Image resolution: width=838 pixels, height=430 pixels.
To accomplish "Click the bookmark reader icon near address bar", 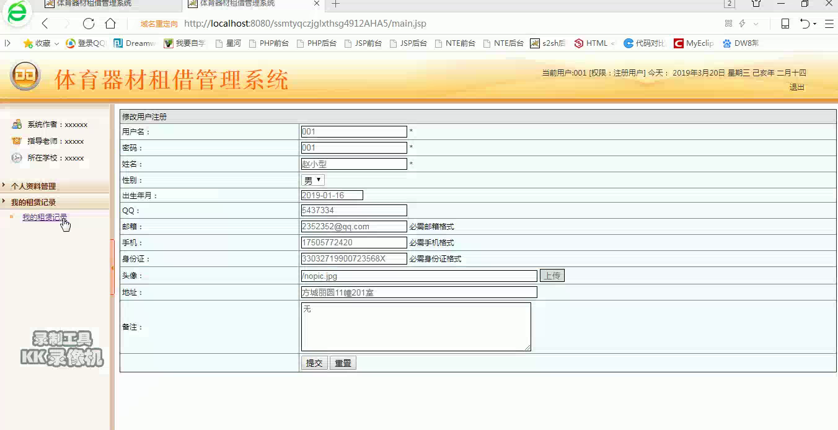I will pyautogui.click(x=785, y=24).
